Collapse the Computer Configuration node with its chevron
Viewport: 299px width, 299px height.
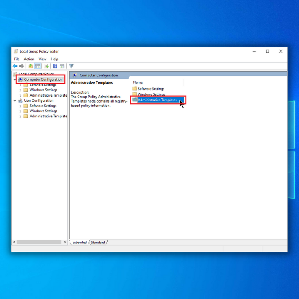click(15, 79)
